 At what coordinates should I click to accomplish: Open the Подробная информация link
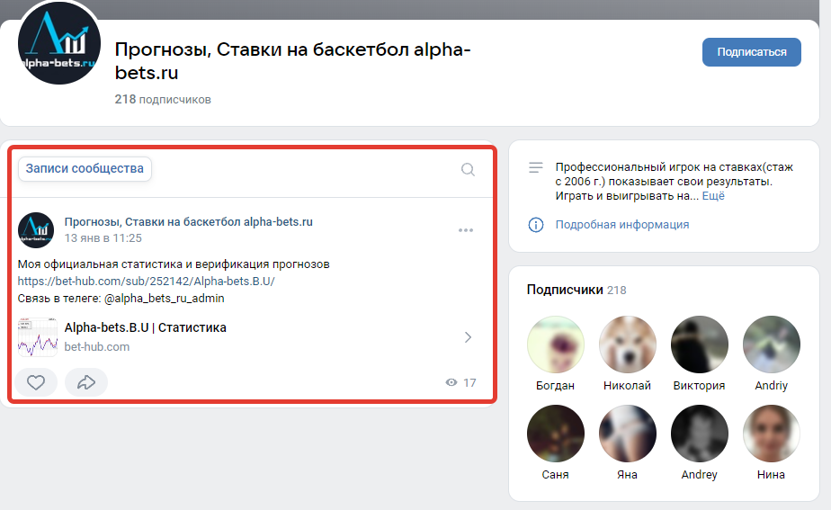621,225
